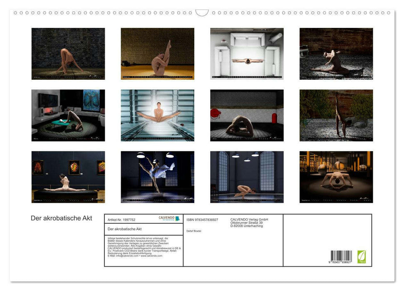Select the garden brick wall handstand thumbnail
The image size is (404, 291).
point(336,115)
